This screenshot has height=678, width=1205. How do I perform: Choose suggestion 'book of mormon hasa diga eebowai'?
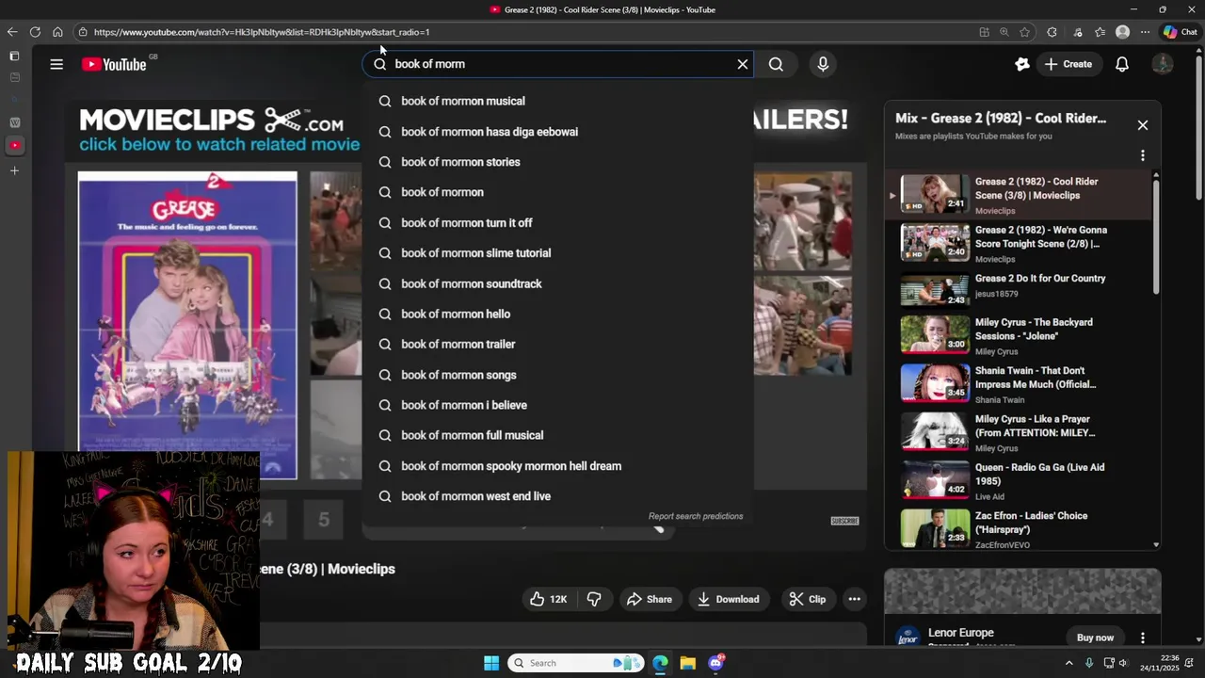(x=557, y=132)
